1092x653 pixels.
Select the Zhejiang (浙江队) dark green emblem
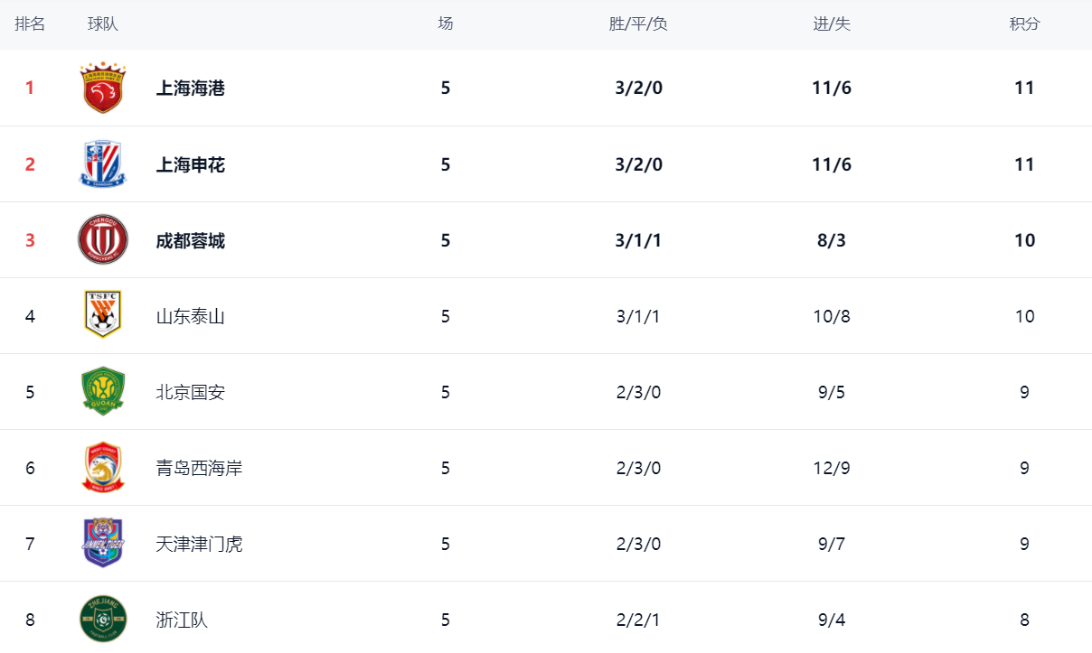coord(102,619)
